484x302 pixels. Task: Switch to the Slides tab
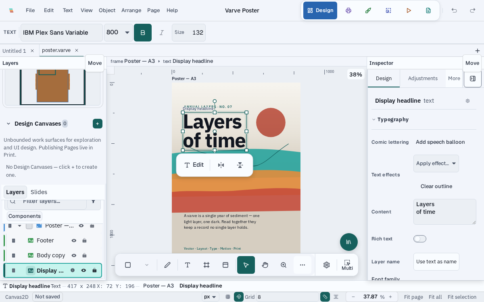tap(39, 192)
